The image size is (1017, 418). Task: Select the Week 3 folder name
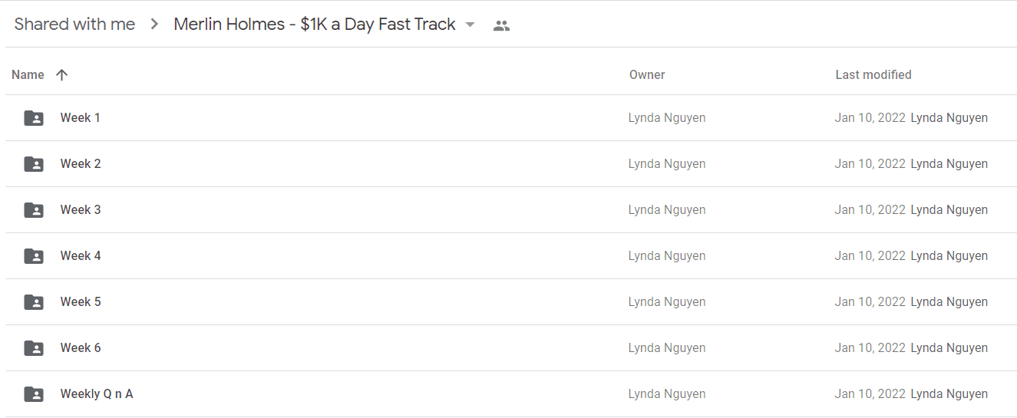tap(81, 209)
